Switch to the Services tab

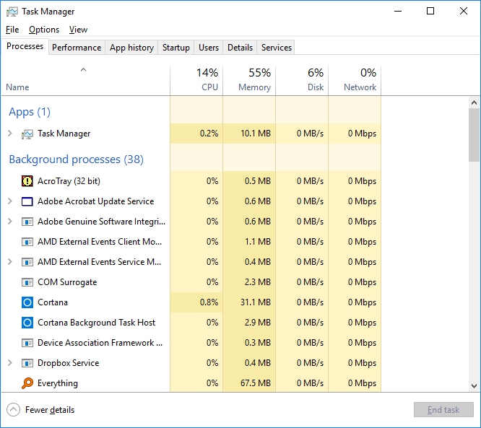pos(276,48)
